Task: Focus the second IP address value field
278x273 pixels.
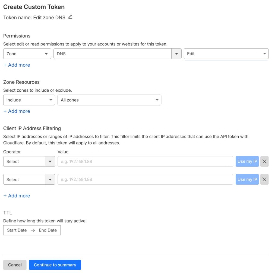Action: click(x=145, y=179)
